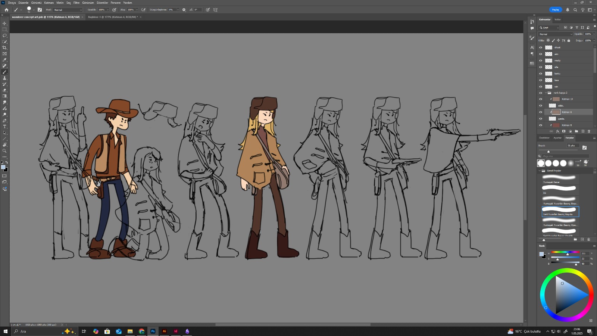Switch to the Yollar tab
This screenshot has width=597, height=336.
pyautogui.click(x=557, y=19)
